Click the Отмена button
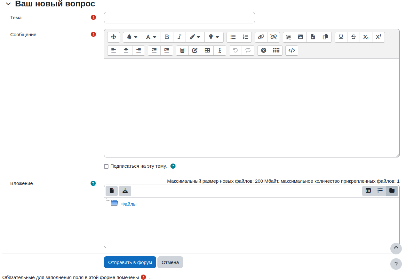Viewport: 406px width, 280px height. click(170, 262)
